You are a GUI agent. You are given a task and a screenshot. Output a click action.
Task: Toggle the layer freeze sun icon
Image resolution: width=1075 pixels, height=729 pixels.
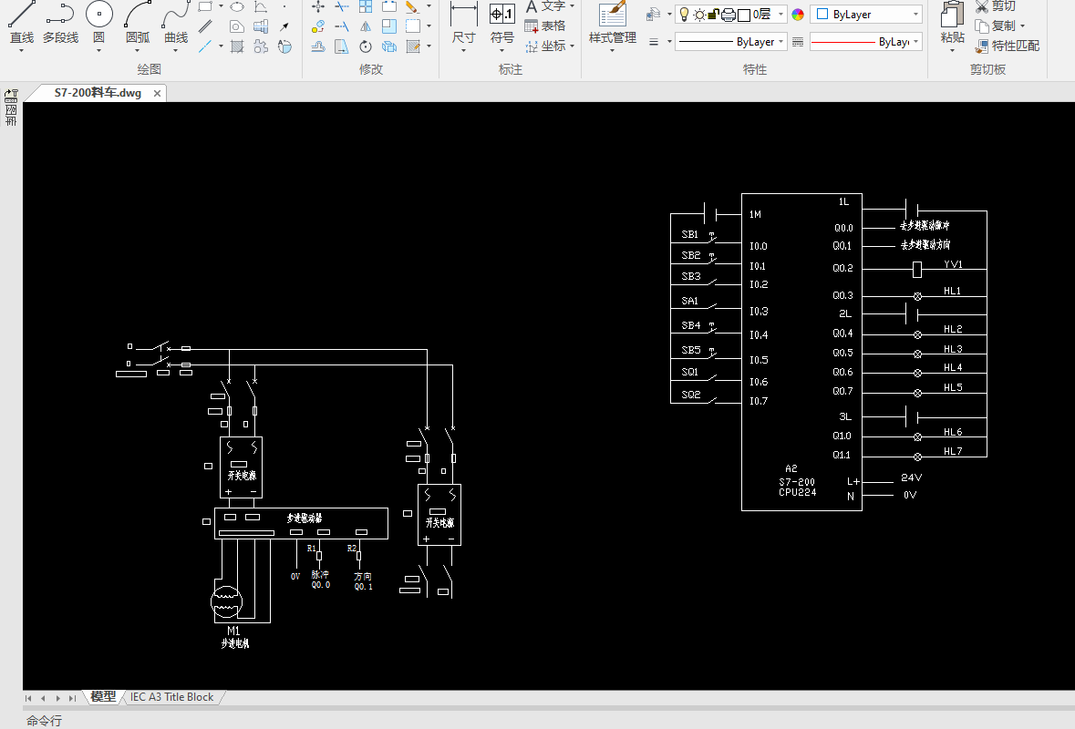[x=699, y=14]
